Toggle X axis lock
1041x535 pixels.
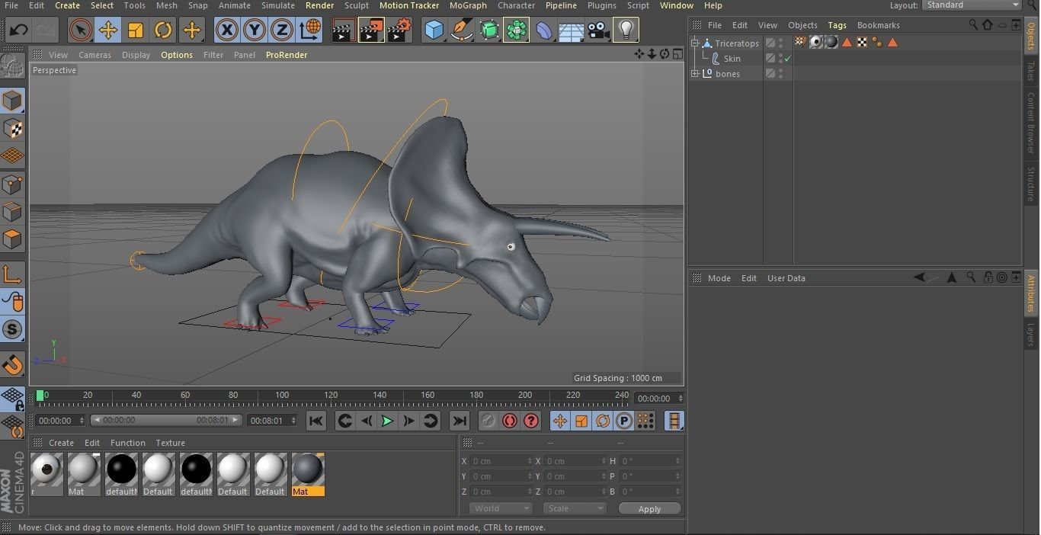[226, 30]
